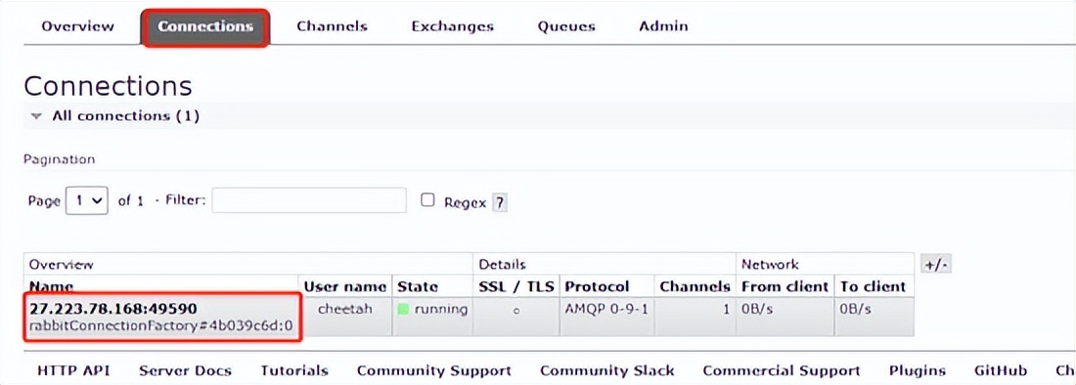Viewport: 1076px width, 385px height.
Task: Click the SSL / TLS circle marker
Action: 516,311
